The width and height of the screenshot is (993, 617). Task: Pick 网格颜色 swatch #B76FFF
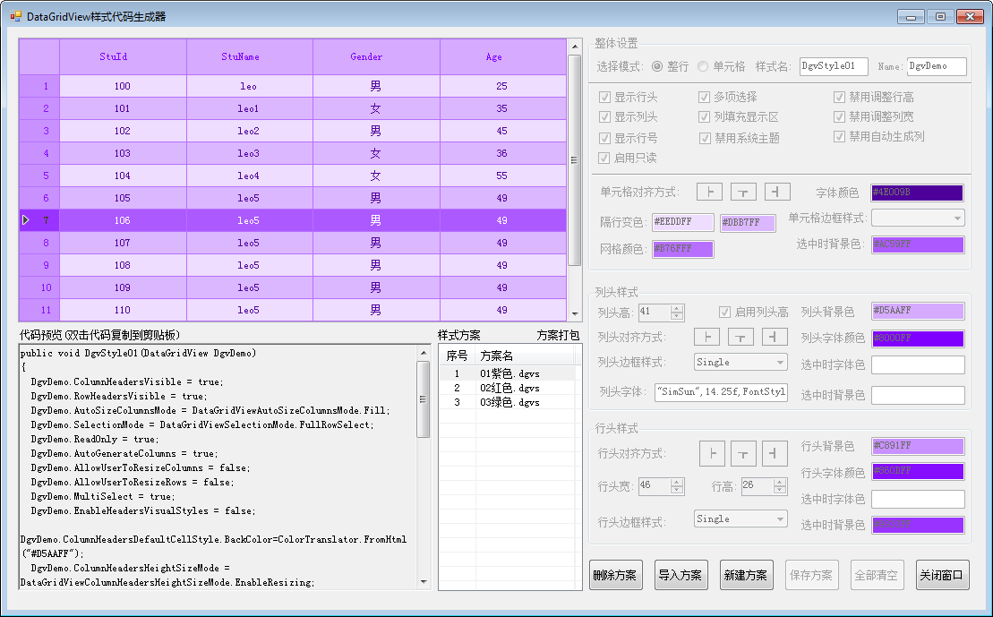682,249
